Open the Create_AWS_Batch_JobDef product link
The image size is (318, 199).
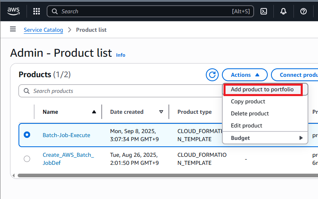pyautogui.click(x=68, y=159)
